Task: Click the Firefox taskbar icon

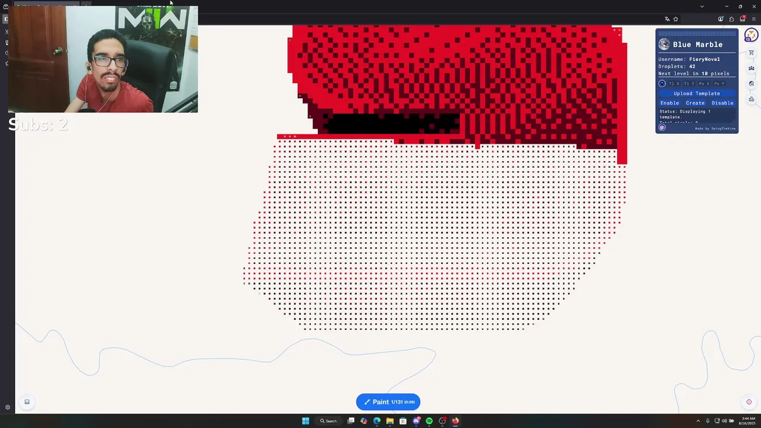Action: 455,421
